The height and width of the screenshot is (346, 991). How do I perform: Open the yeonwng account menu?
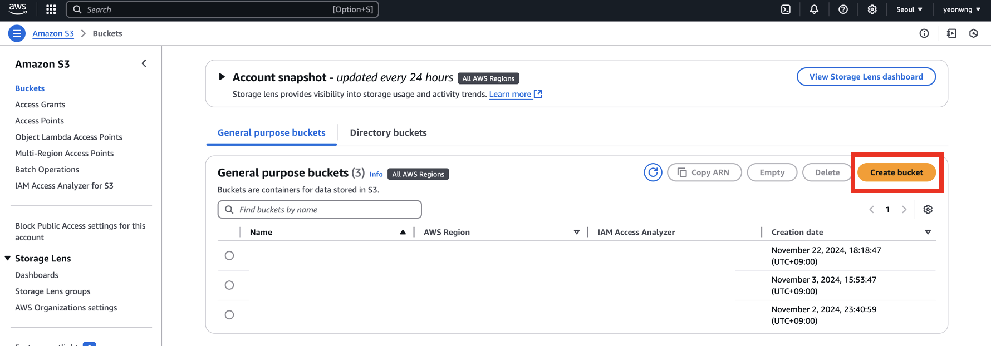click(961, 9)
